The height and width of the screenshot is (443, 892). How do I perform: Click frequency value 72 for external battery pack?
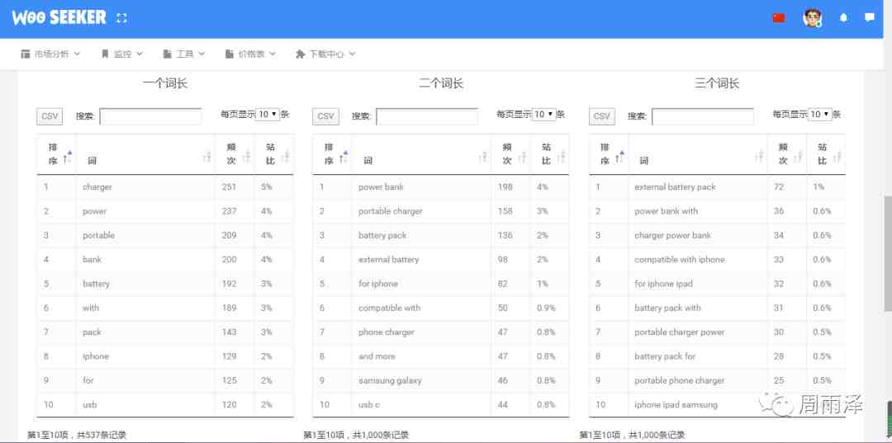tap(778, 187)
